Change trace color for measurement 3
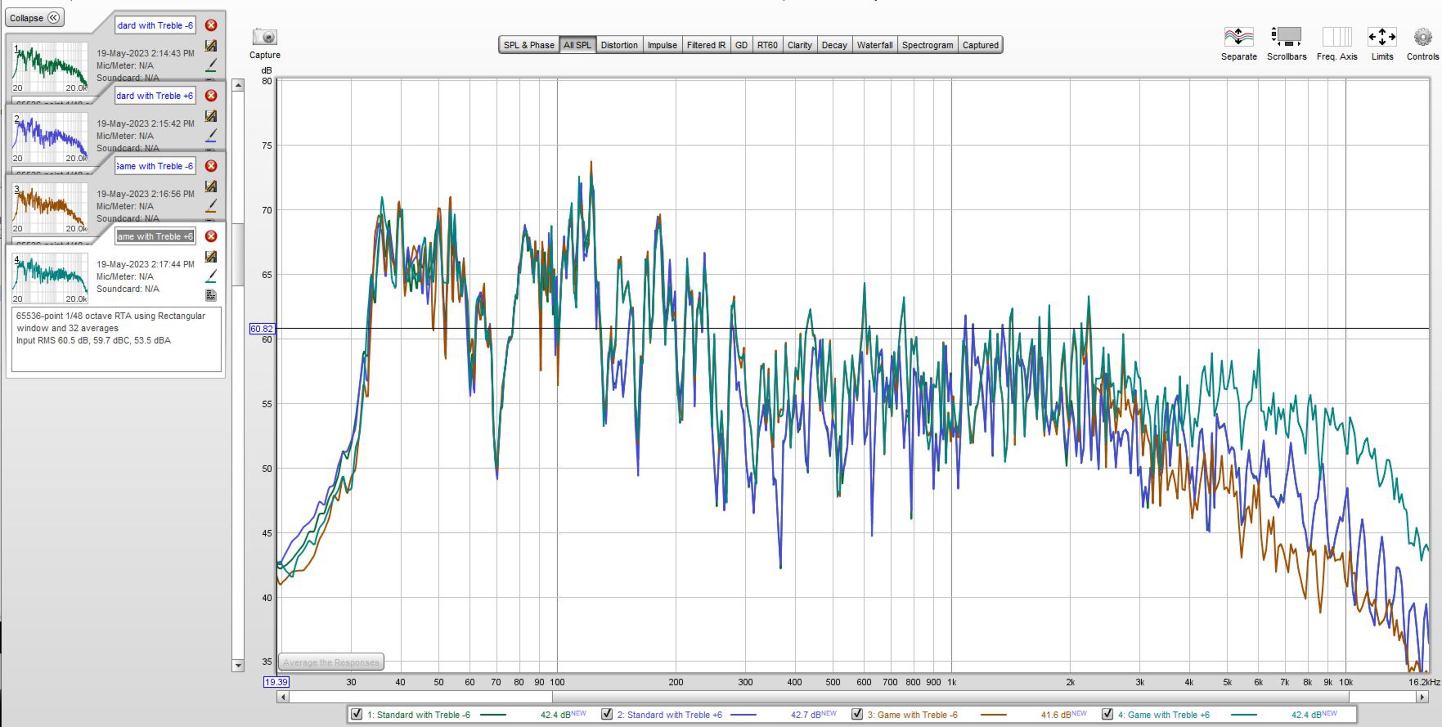This screenshot has width=1442, height=727. (210, 206)
